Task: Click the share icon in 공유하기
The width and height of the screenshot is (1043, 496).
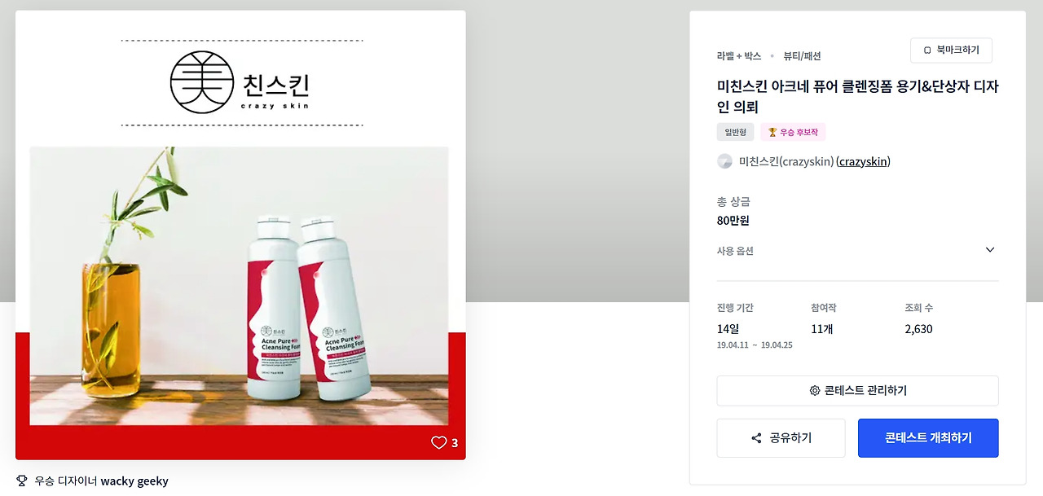Action: [x=757, y=438]
